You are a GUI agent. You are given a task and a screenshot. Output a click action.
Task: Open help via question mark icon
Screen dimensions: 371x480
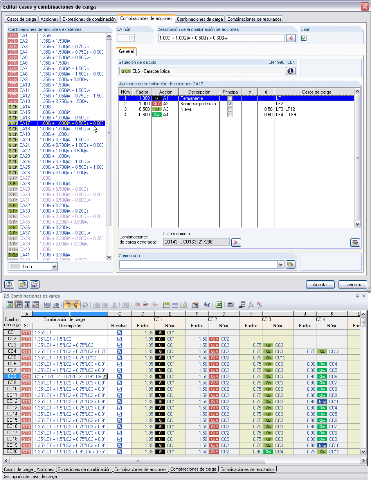click(x=9, y=284)
